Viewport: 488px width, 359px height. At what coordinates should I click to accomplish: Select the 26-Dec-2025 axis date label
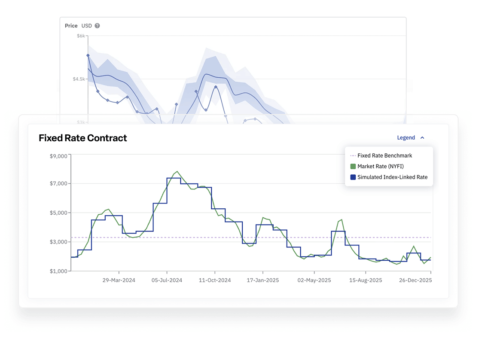(415, 280)
